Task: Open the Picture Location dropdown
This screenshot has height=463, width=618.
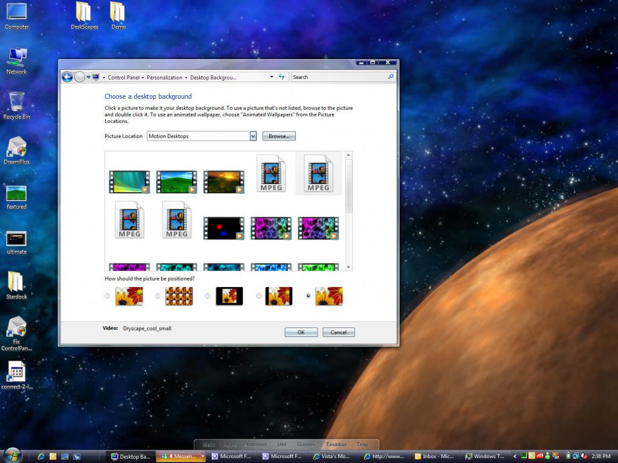Action: coord(253,136)
